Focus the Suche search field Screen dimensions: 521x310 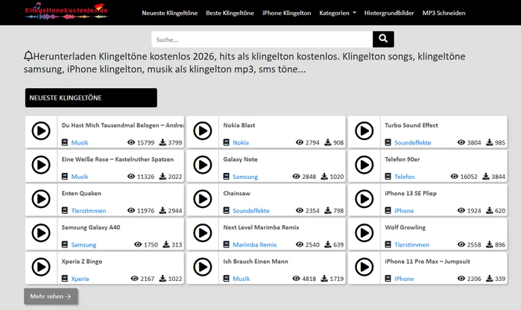coord(262,39)
